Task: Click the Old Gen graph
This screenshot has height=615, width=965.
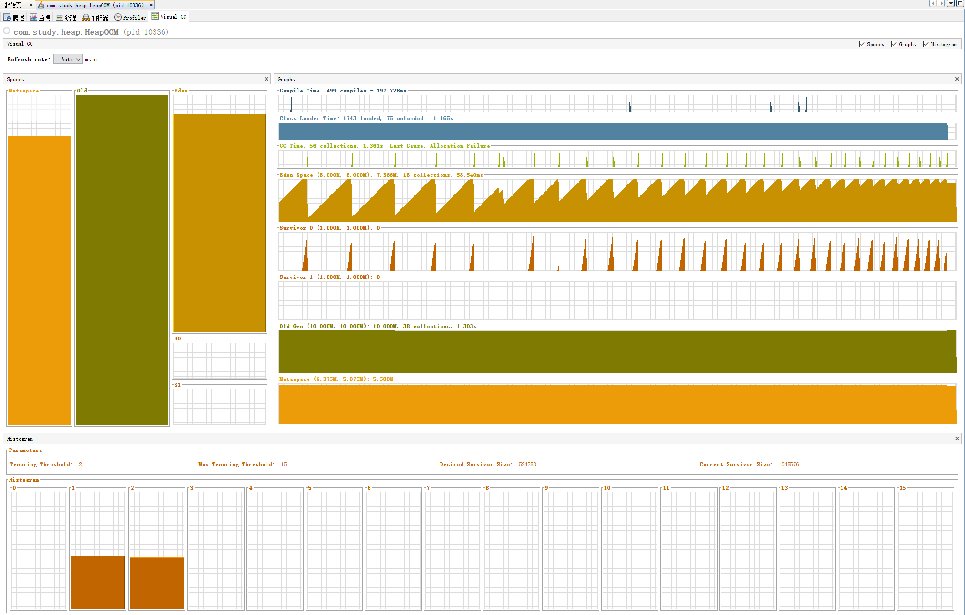Action: (x=617, y=351)
